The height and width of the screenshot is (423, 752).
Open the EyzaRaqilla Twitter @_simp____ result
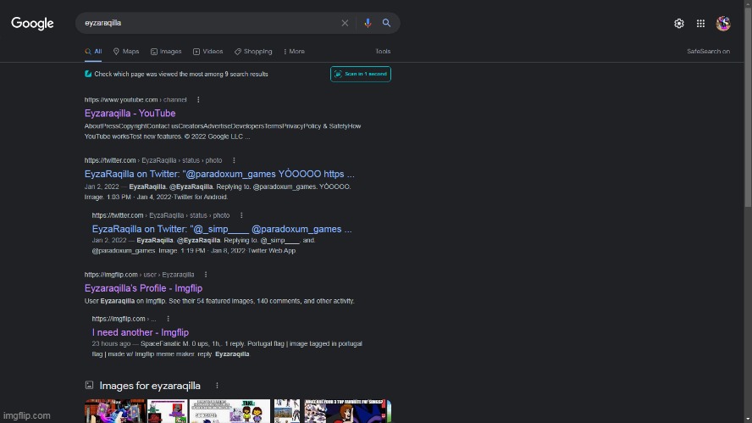click(x=222, y=229)
